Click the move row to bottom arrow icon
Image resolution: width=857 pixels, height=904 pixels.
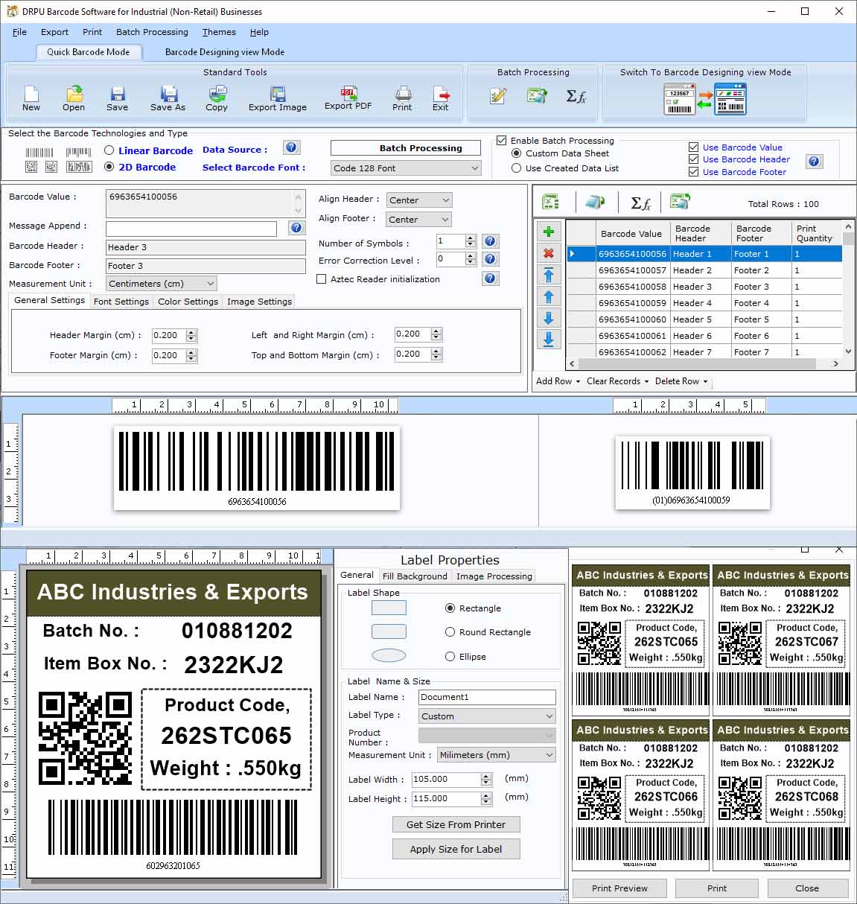(x=549, y=340)
